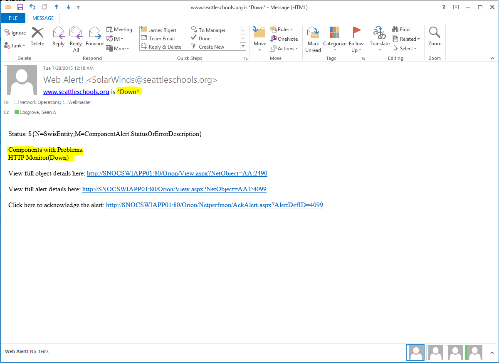This screenshot has width=499, height=363.
Task: Click the Undo arrow in title bar
Action: point(32,7)
